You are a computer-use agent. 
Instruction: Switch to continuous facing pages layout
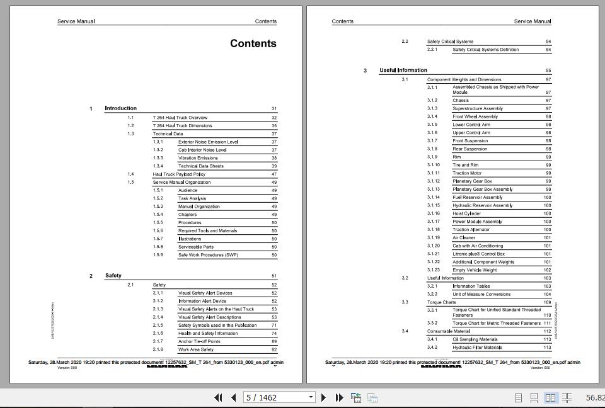[x=567, y=397]
